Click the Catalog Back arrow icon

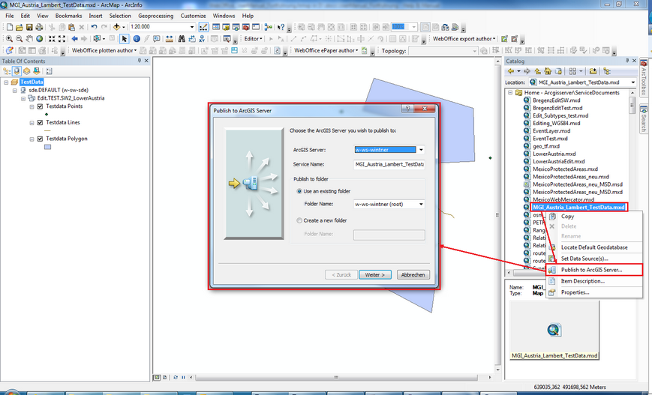[x=511, y=71]
